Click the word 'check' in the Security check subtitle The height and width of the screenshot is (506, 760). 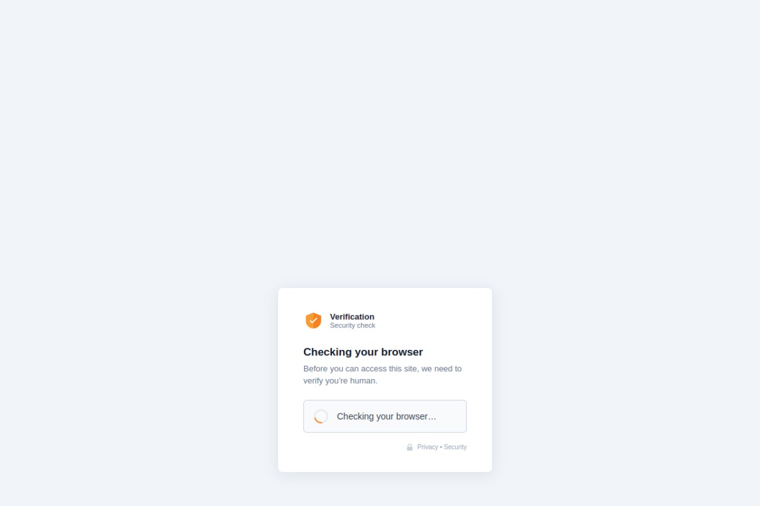pos(366,326)
